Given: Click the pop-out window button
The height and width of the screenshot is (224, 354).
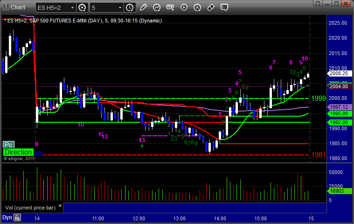Looking at the screenshot, I should (318, 3).
